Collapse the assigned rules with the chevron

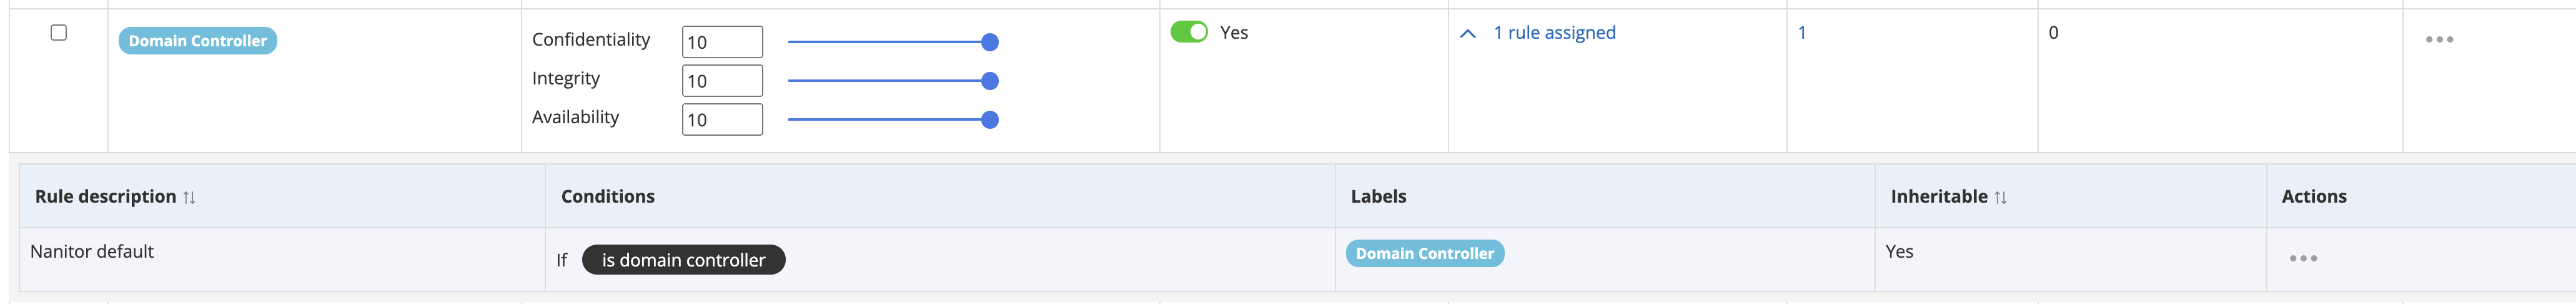(x=1467, y=34)
